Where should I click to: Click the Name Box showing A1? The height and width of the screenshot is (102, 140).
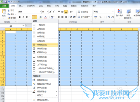tap(11, 26)
